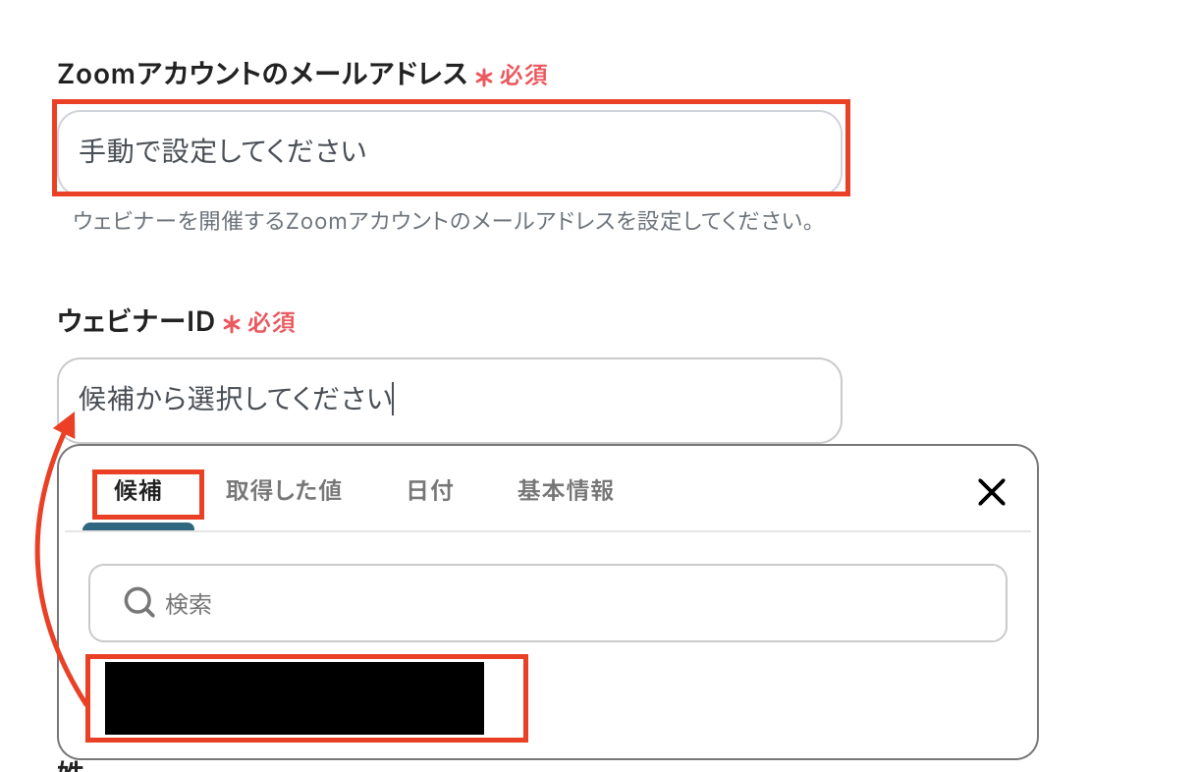The width and height of the screenshot is (1198, 772).
Task: Click the magnifying glass search icon
Action: [138, 602]
